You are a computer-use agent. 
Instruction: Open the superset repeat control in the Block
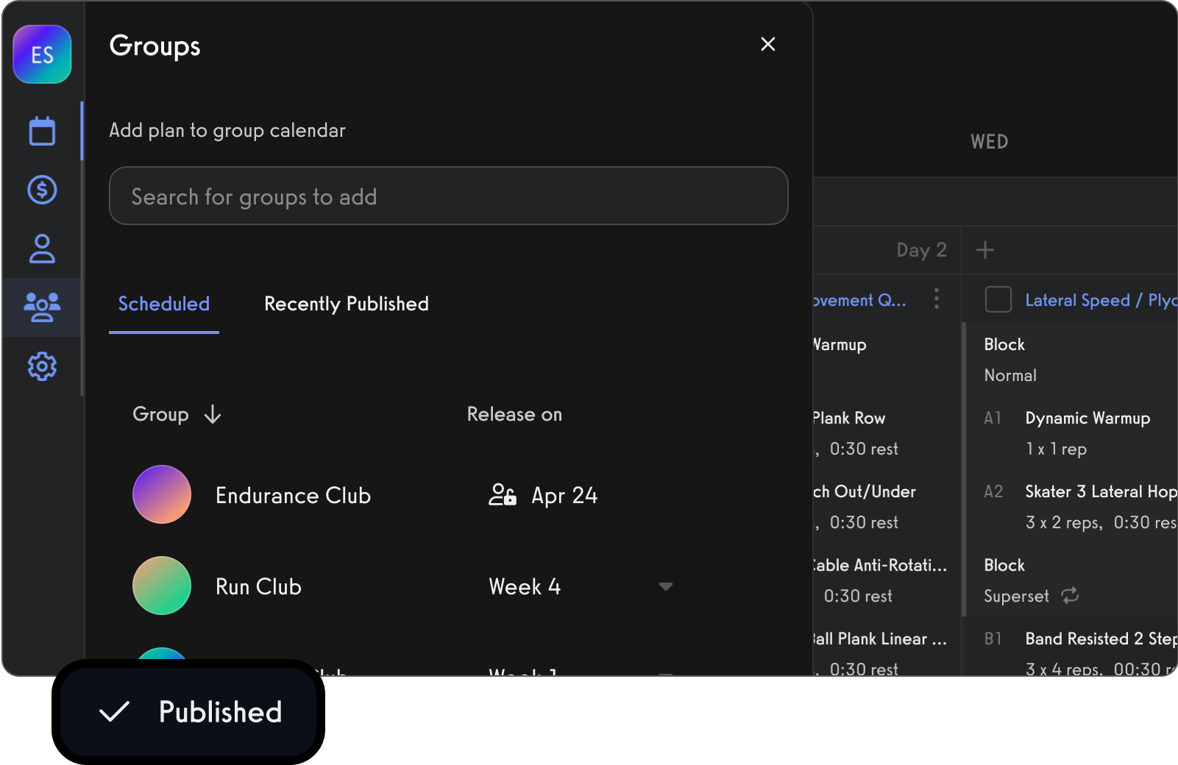coord(1070,596)
